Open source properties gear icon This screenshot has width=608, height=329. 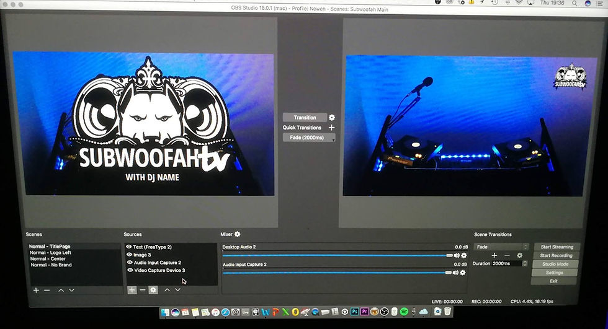pyautogui.click(x=153, y=289)
